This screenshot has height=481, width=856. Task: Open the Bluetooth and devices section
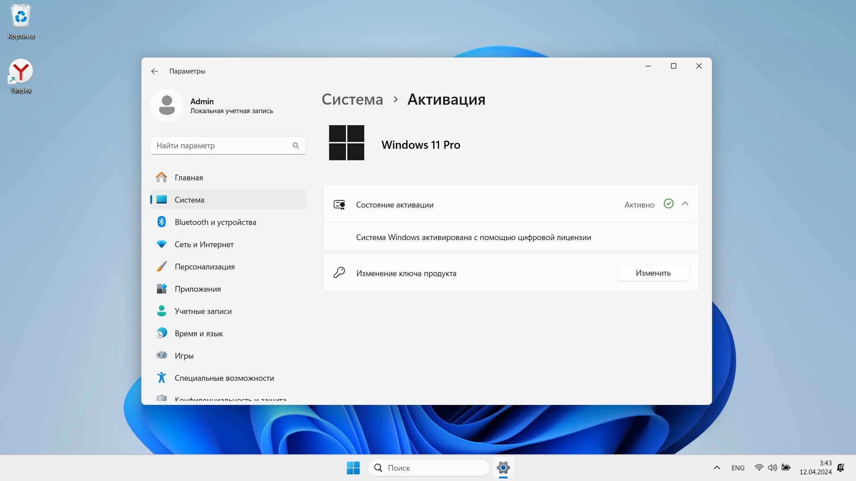pyautogui.click(x=215, y=222)
